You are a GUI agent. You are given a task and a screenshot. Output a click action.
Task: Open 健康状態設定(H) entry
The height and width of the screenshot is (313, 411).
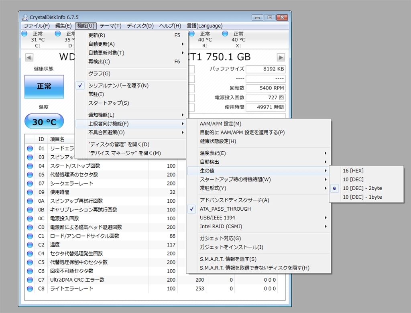258,141
